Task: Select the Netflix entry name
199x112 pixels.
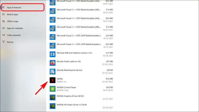Action: click(x=60, y=79)
